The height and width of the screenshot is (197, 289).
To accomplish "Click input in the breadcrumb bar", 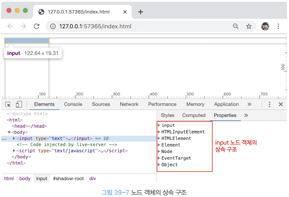I will click(42, 178).
